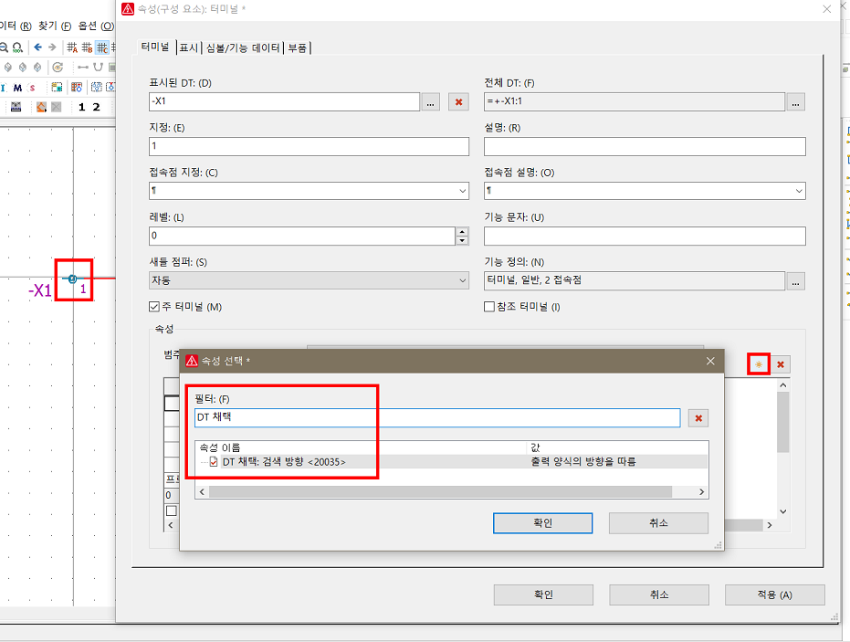This screenshot has height=642, width=850.
Task: Click the 필터 (F) input field
Action: 437,417
